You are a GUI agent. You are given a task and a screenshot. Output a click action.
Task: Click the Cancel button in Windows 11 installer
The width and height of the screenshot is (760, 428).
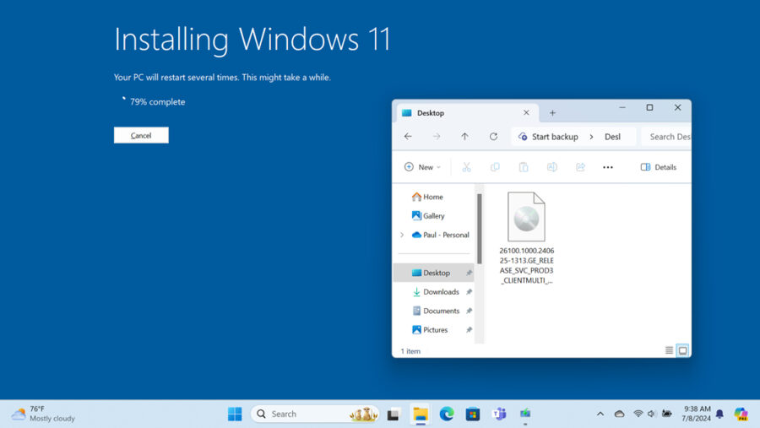pyautogui.click(x=141, y=135)
